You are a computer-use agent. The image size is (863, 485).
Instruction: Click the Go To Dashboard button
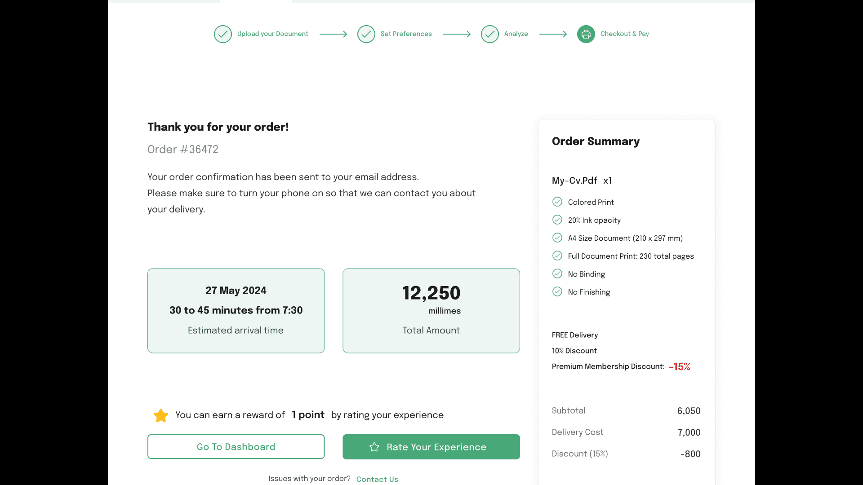236,447
